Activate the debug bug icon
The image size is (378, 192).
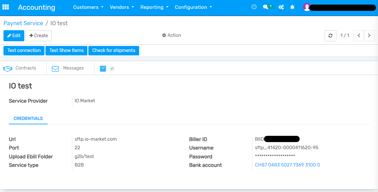coord(292,7)
